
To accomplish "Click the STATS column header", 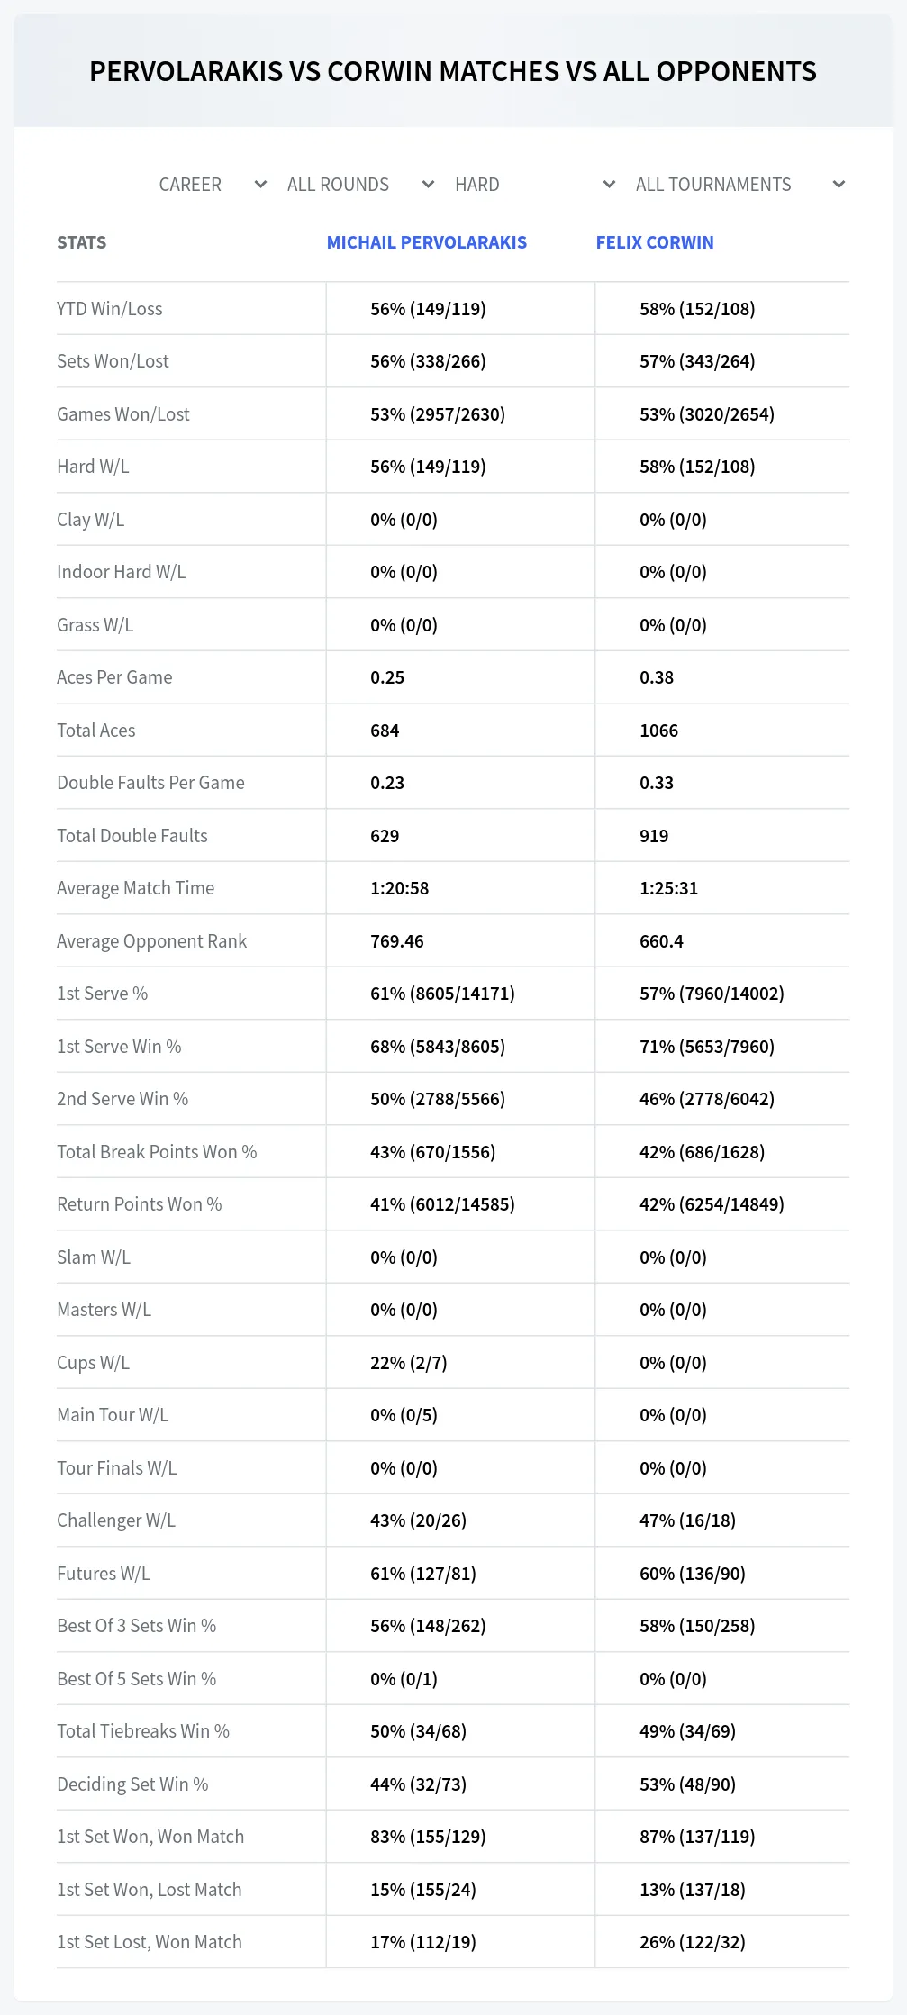I will [82, 242].
